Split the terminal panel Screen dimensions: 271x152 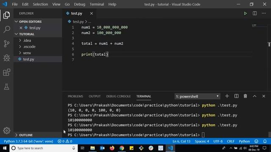tap(236, 96)
